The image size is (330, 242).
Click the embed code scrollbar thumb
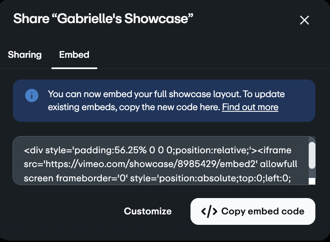pyautogui.click(x=312, y=154)
